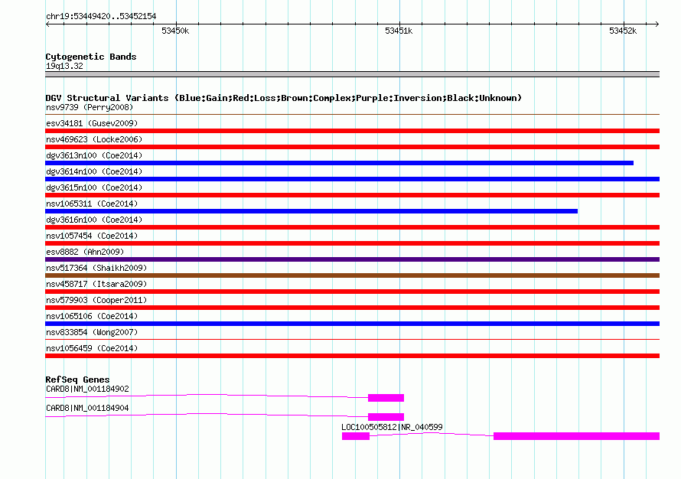Click the nsv469623 (Locke2006) label
The width and height of the screenshot is (681, 479).
[94, 139]
